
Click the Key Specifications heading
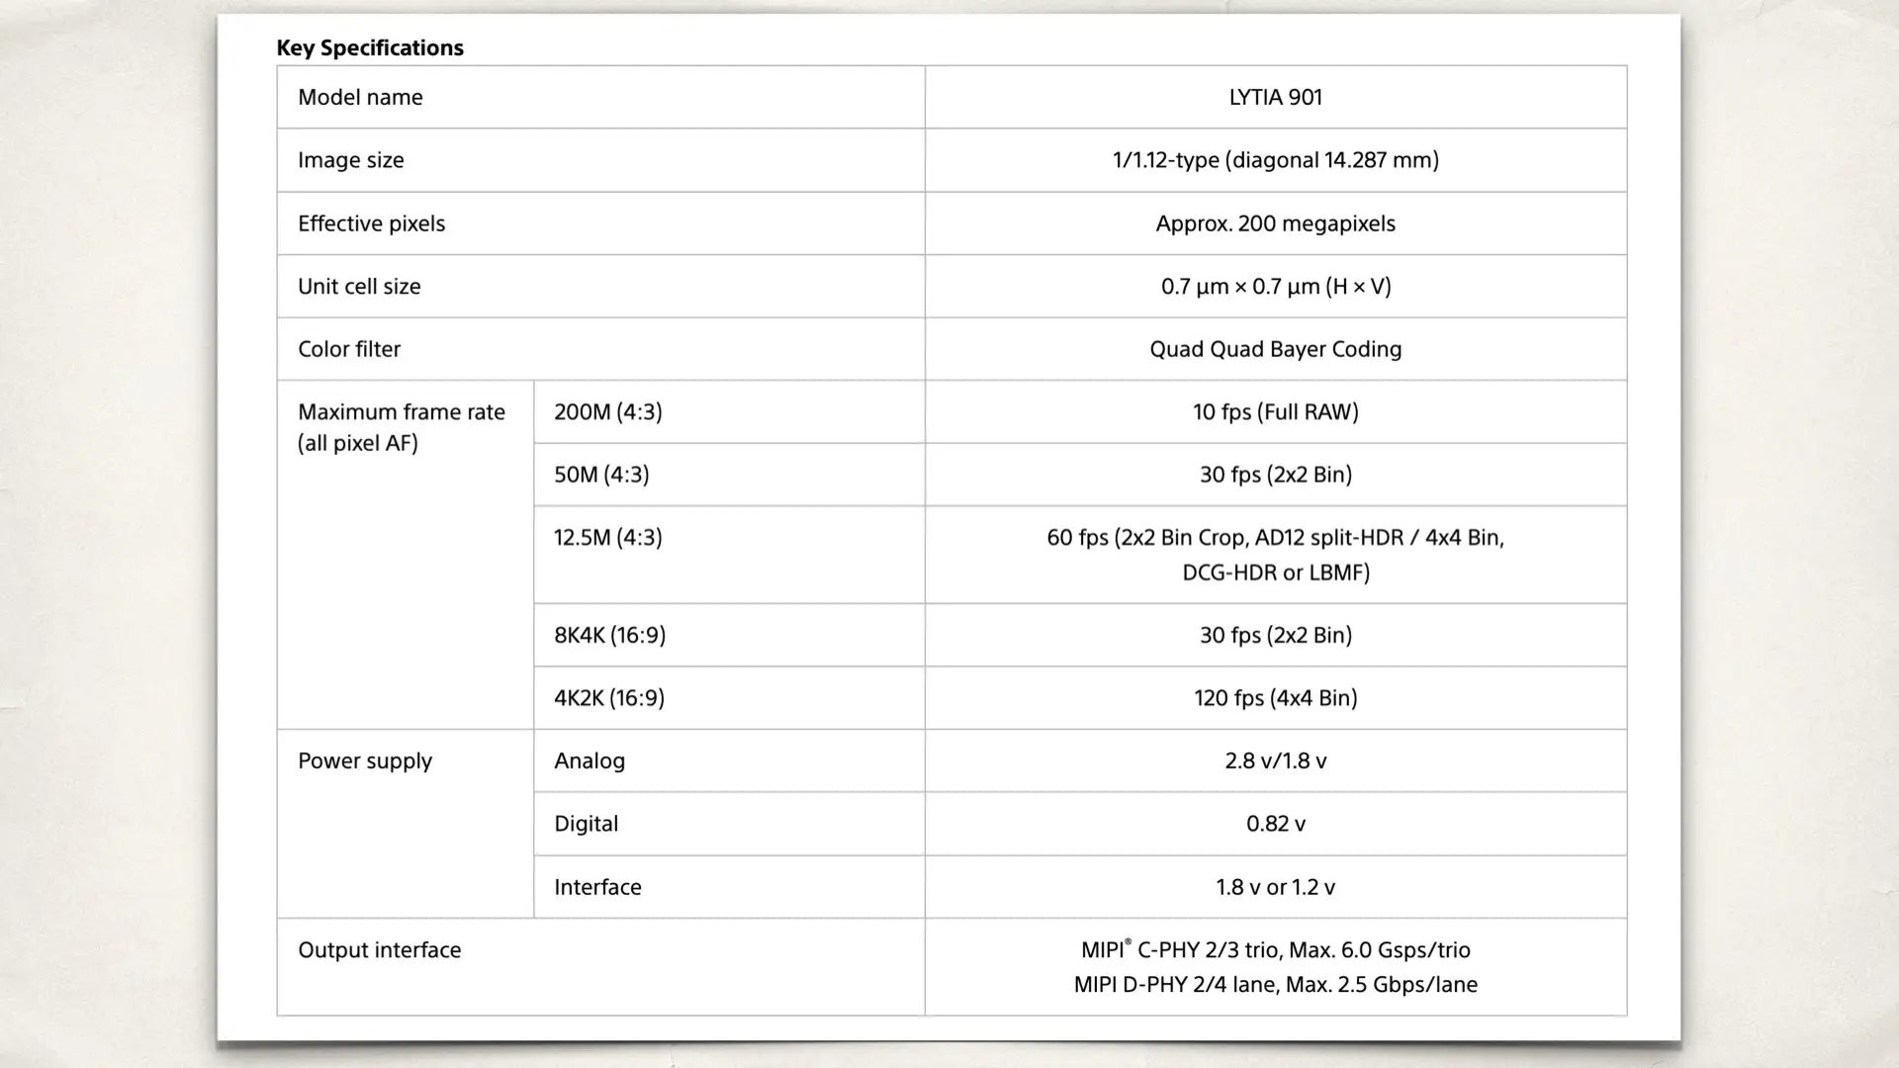370,47
